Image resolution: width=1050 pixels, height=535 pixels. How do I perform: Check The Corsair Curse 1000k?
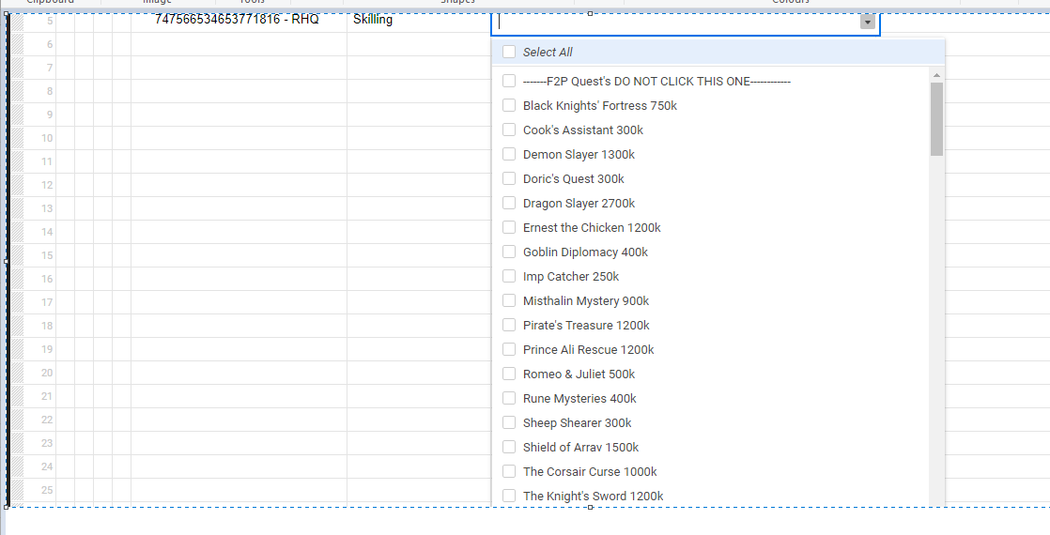click(x=509, y=471)
